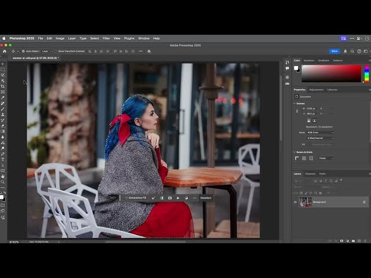The image size is (371, 278).
Task: Click the invert selection icon in contextual bar
Action: point(162,198)
